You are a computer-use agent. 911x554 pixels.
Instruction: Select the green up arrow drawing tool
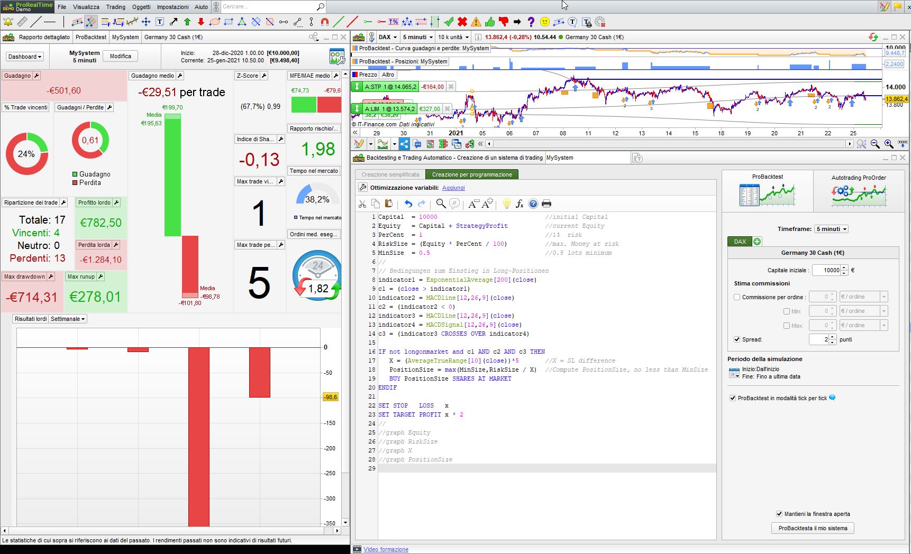[x=187, y=22]
